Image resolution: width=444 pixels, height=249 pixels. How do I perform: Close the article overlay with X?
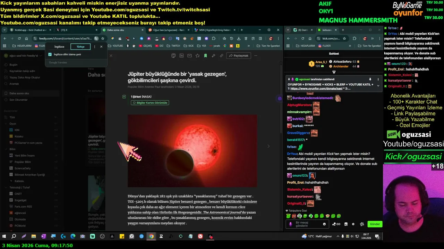(111, 56)
